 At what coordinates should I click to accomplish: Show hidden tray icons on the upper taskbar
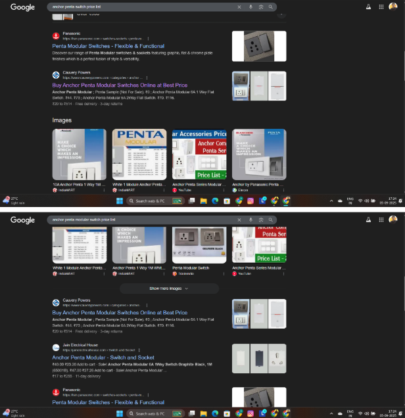[x=331, y=201]
